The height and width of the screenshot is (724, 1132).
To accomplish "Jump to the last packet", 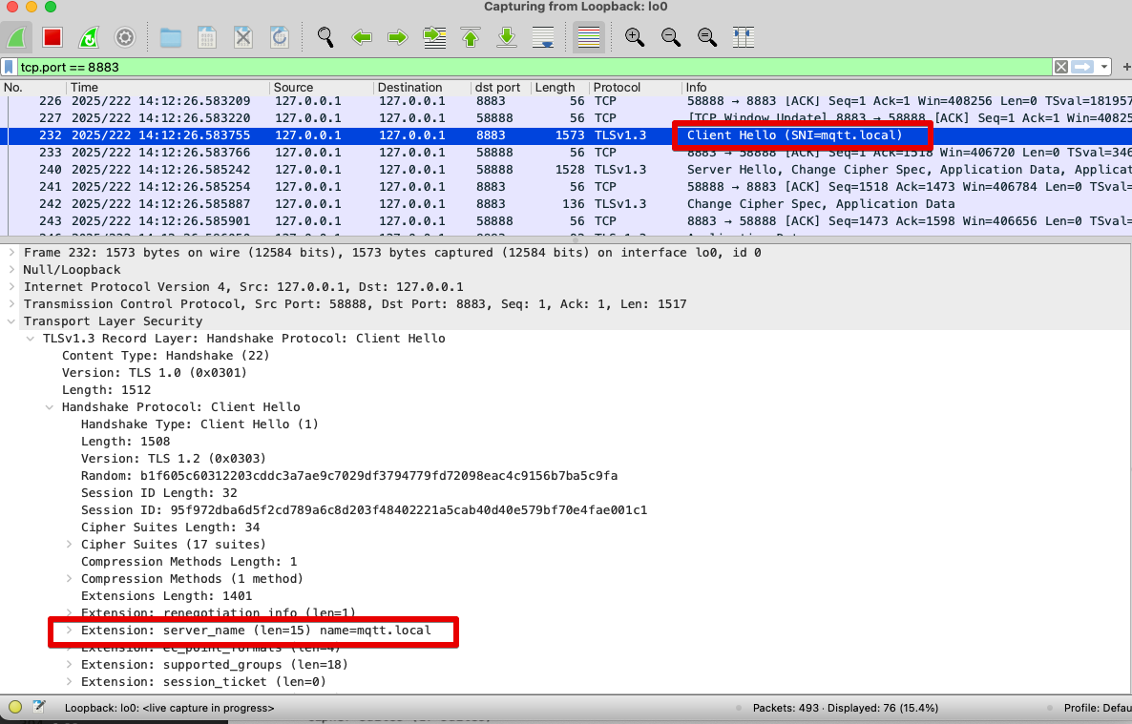I will point(507,37).
